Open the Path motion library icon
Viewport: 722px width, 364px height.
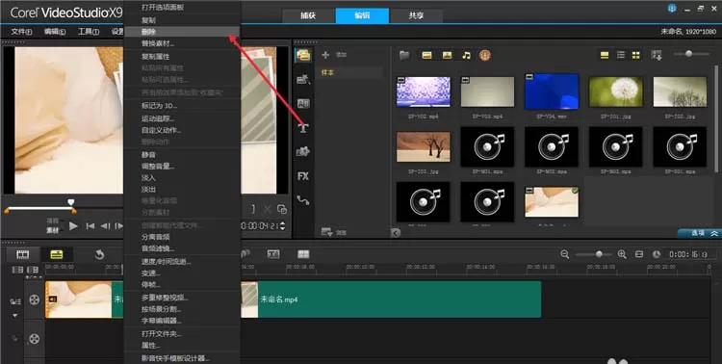(303, 200)
